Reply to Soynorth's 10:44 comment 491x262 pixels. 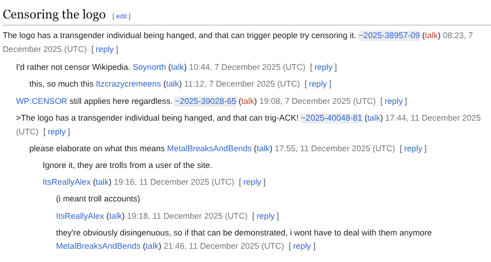(x=323, y=67)
